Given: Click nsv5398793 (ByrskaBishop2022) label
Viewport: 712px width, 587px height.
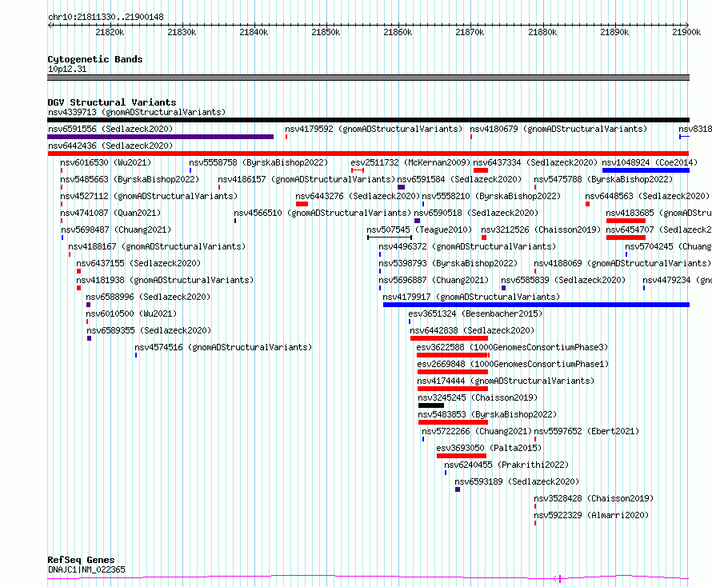Looking at the screenshot, I should [x=448, y=263].
